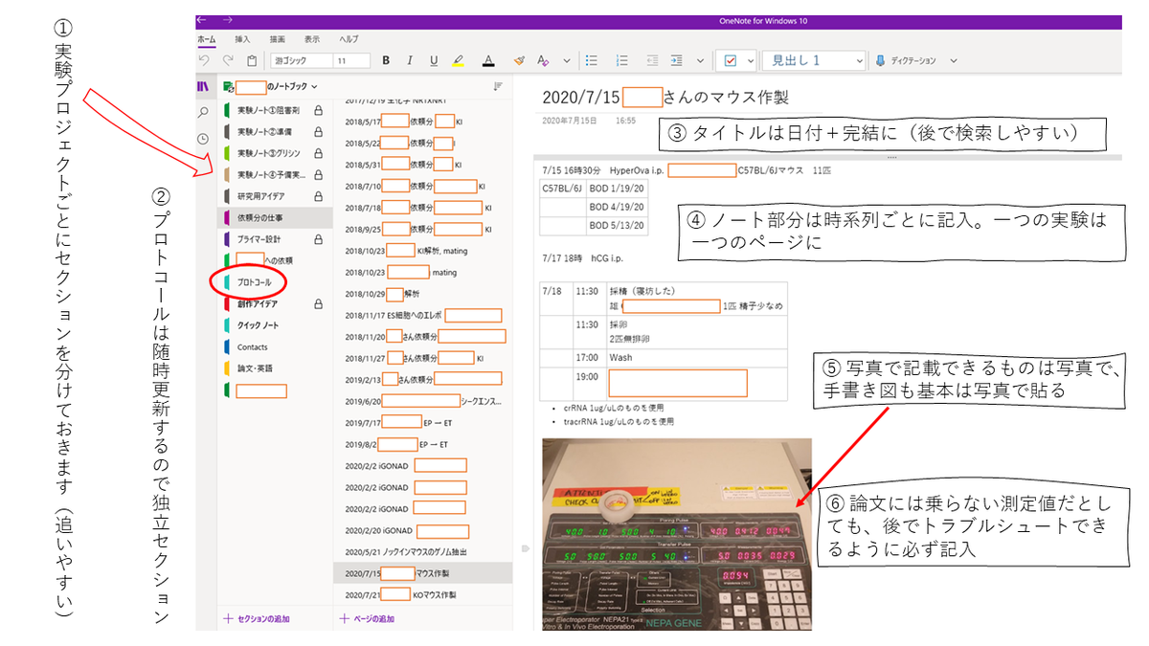Open page 2018/11/17 ES細胞へのエレポ
Screen dimensions: 1149x646
point(421,315)
